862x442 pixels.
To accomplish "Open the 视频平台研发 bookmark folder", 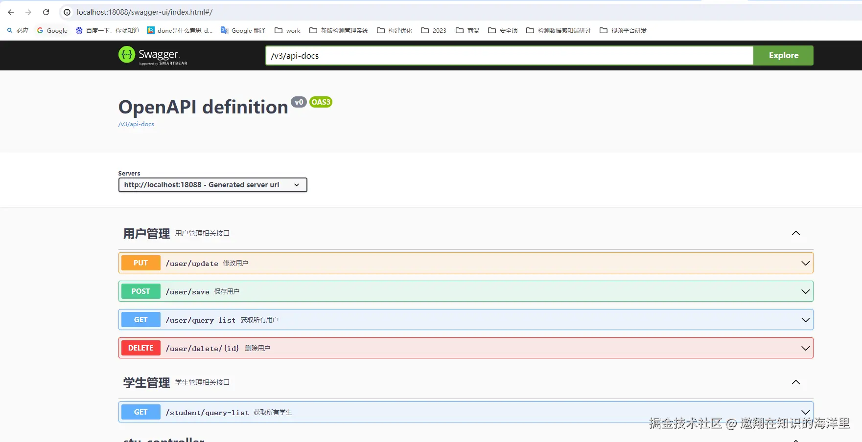I will click(623, 30).
